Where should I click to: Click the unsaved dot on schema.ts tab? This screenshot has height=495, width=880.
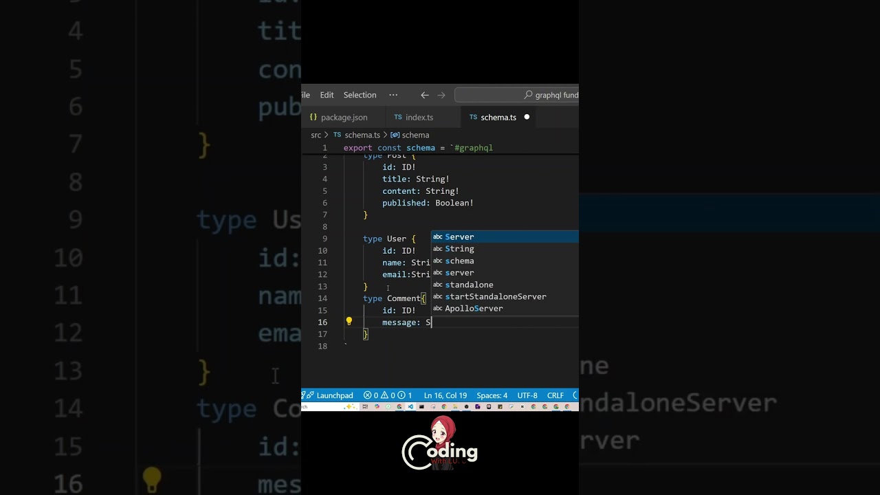click(x=527, y=118)
